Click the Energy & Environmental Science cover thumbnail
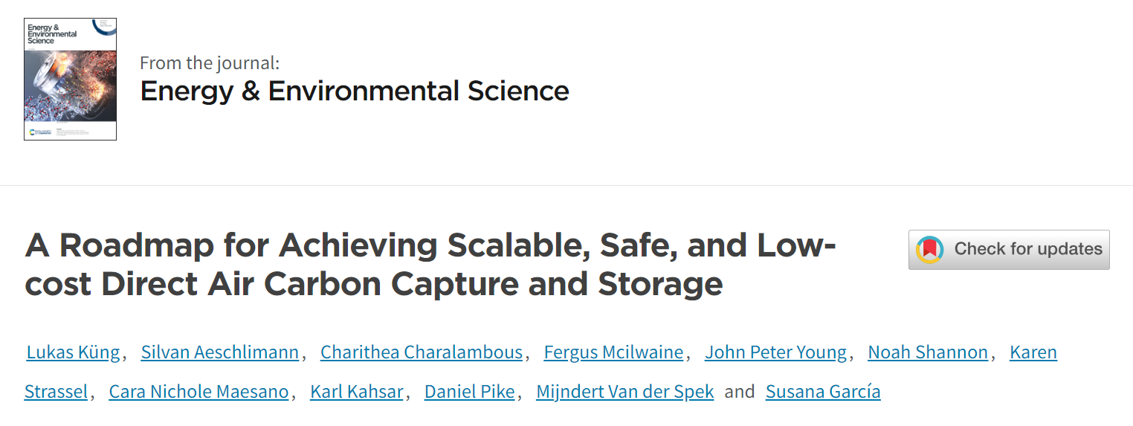The height and width of the screenshot is (426, 1133). [x=70, y=80]
